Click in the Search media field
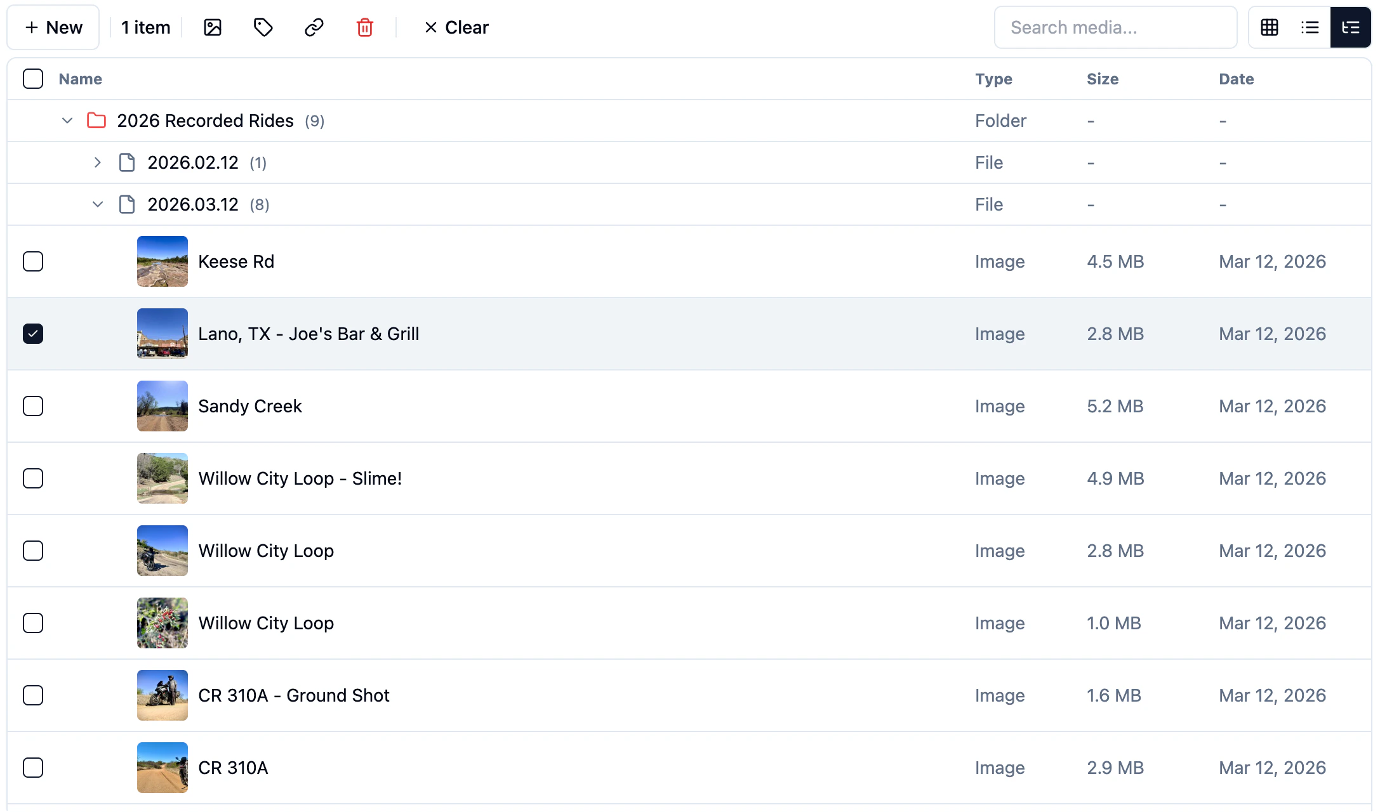The width and height of the screenshot is (1380, 812). pyautogui.click(x=1115, y=27)
